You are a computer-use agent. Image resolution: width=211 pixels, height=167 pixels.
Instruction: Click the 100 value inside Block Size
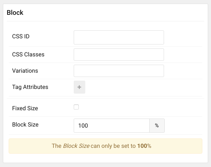pos(83,126)
